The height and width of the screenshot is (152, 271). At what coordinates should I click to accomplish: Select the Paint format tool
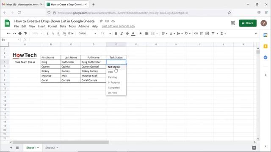click(x=25, y=33)
